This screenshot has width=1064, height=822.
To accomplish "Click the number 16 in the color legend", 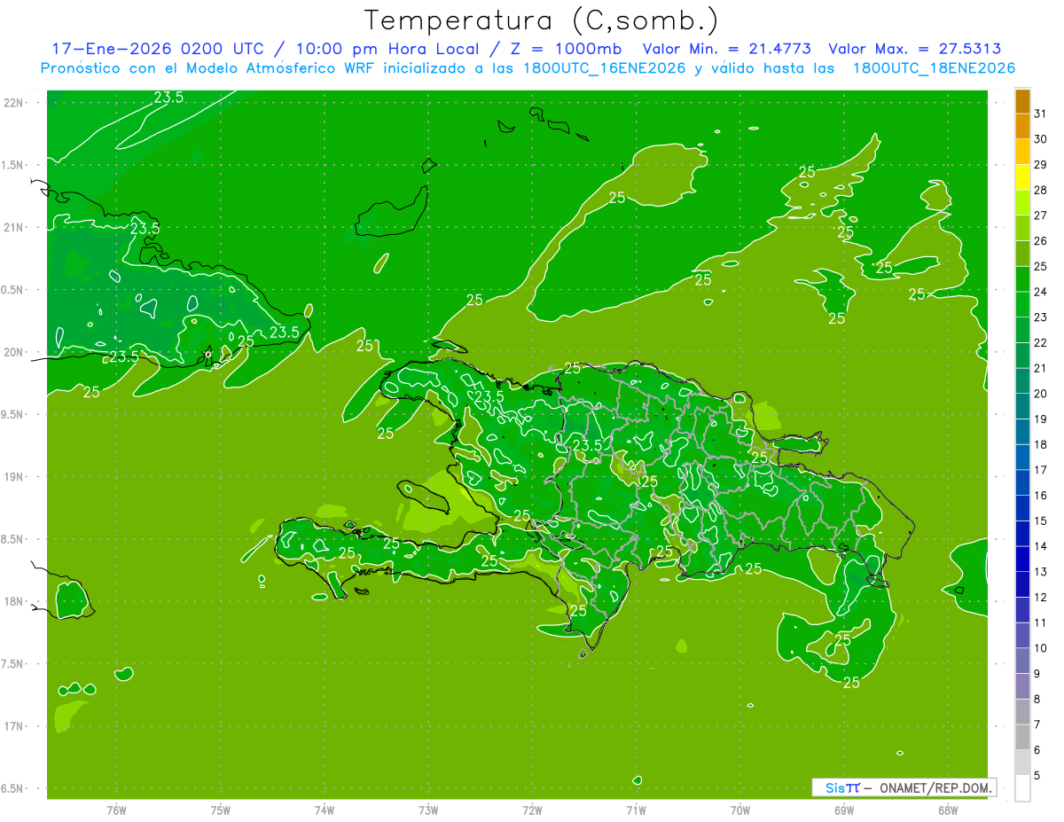I will (1041, 496).
